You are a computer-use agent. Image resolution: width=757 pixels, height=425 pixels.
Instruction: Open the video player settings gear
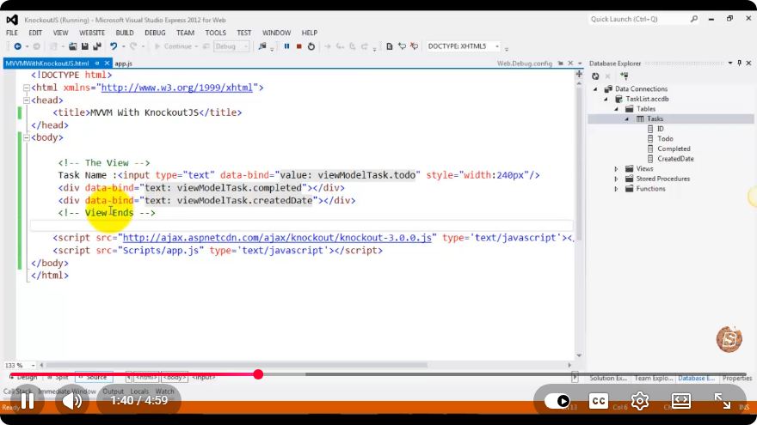[640, 401]
